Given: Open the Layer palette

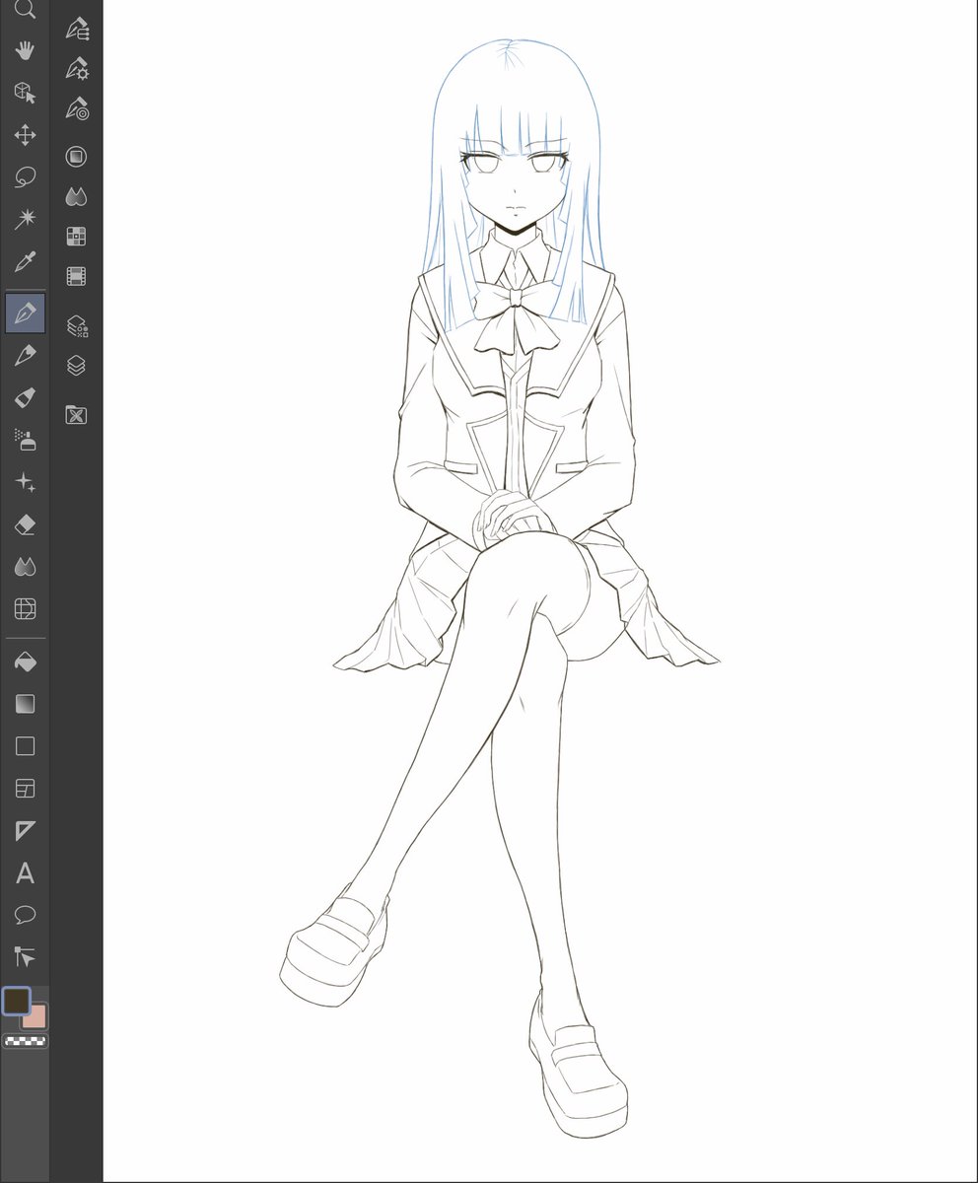Looking at the screenshot, I should [76, 366].
